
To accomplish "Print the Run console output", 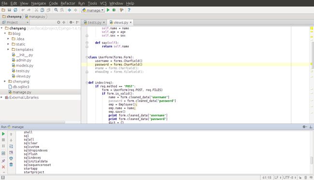I will pyautogui.click(x=11, y=159).
